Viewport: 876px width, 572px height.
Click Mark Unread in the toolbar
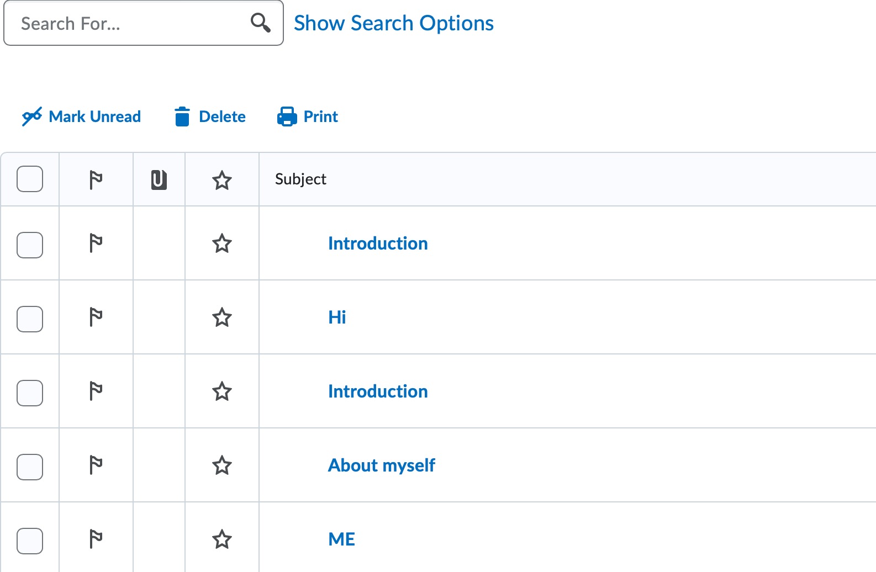(81, 116)
